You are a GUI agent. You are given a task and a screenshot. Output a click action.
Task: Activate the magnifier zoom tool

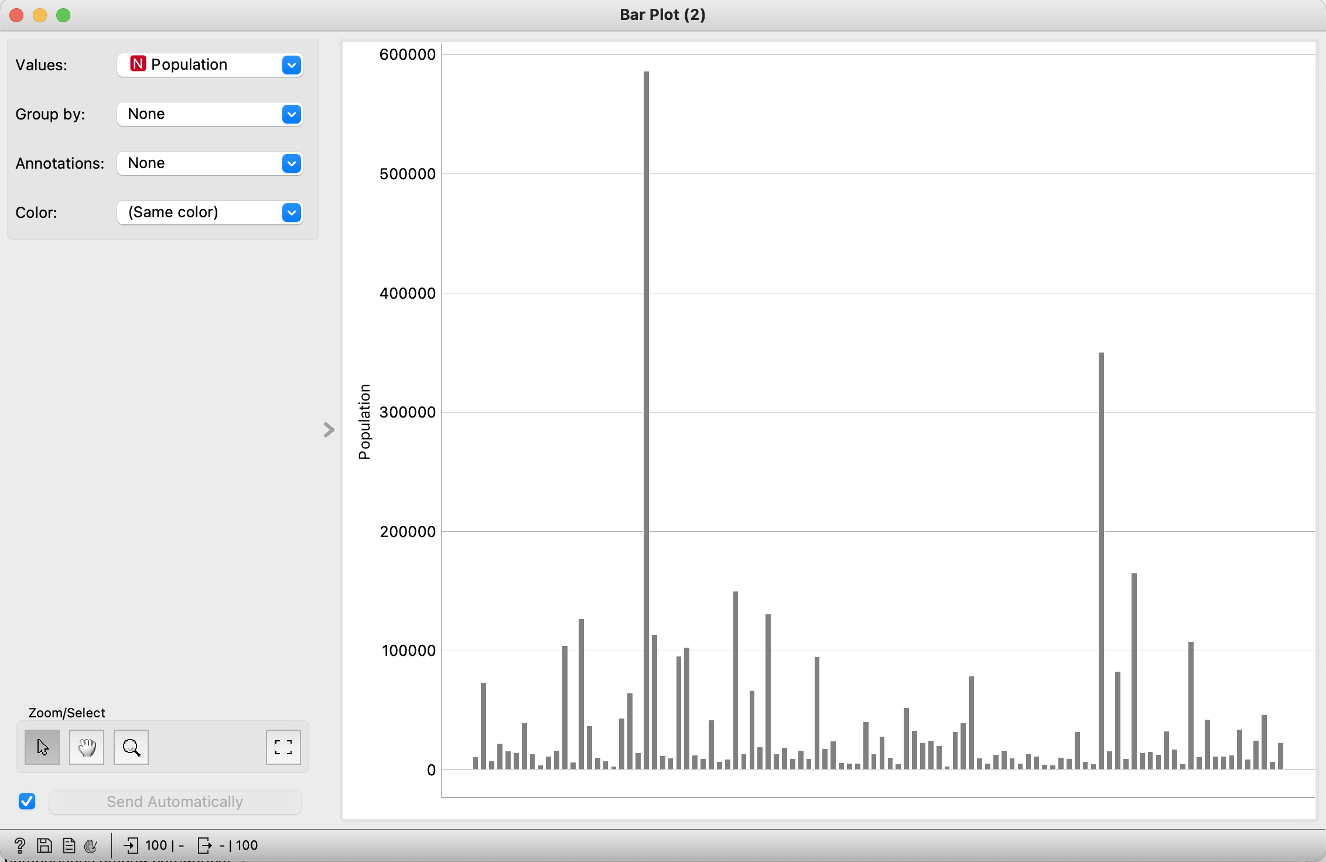[131, 747]
